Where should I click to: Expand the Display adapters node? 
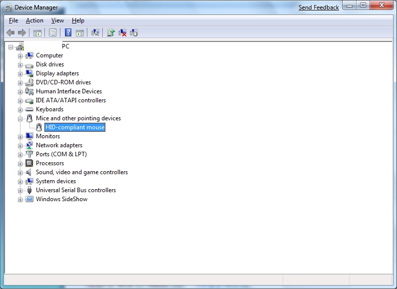pyautogui.click(x=20, y=73)
